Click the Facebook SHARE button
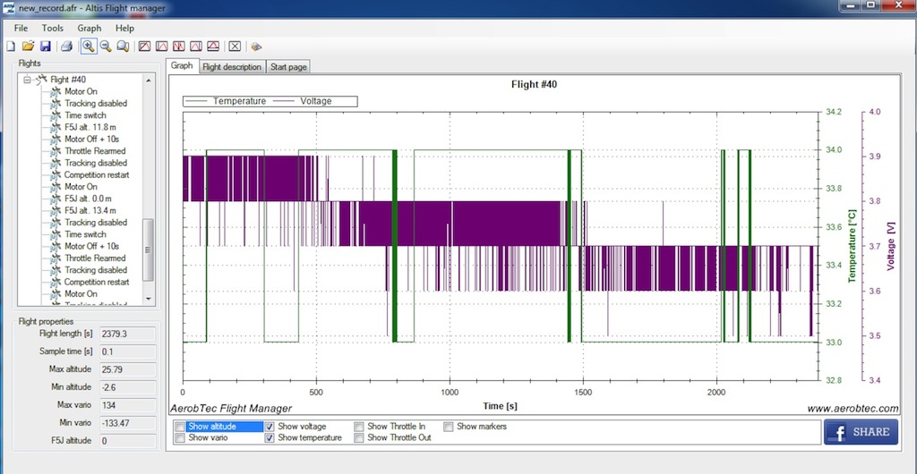Screen dimensions: 917x474 click(x=861, y=431)
